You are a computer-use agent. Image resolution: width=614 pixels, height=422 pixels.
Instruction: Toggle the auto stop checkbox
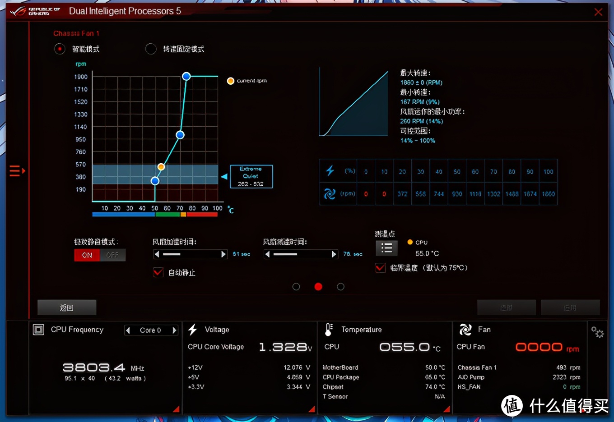158,272
